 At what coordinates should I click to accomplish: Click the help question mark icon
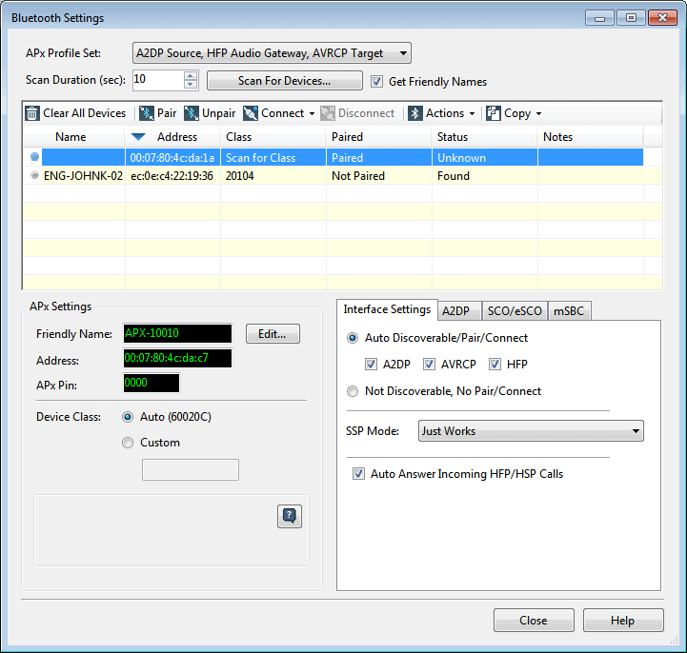[290, 516]
